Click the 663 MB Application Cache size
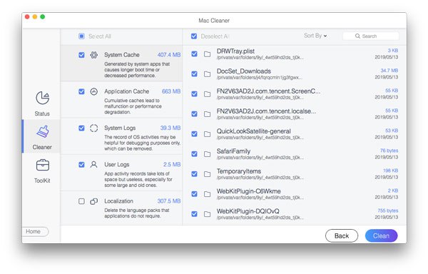Viewport: 428px width, 274px height. tap(171, 91)
